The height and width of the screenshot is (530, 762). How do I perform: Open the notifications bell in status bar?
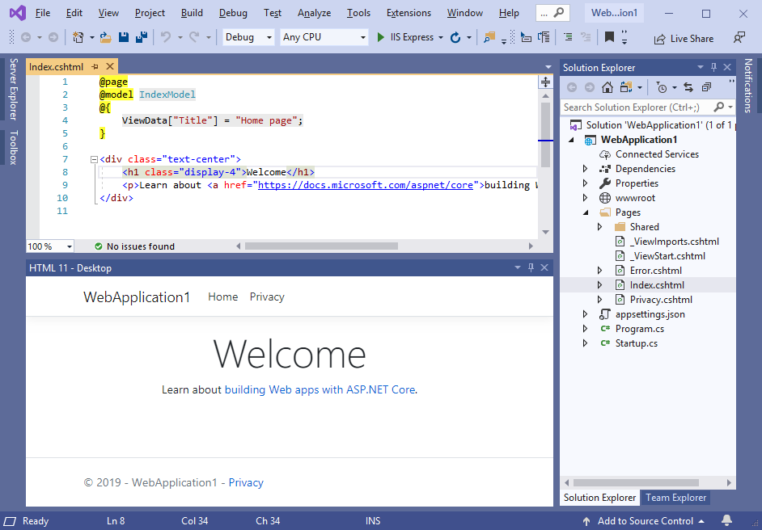(726, 521)
